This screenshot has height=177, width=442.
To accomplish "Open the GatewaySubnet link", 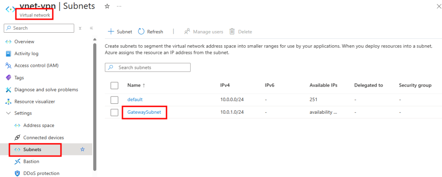I will pyautogui.click(x=144, y=112).
